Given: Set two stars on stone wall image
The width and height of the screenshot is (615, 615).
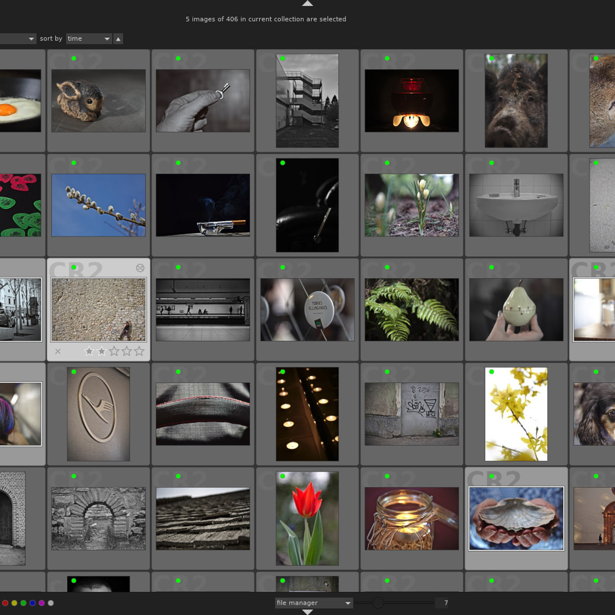Looking at the screenshot, I should (101, 351).
